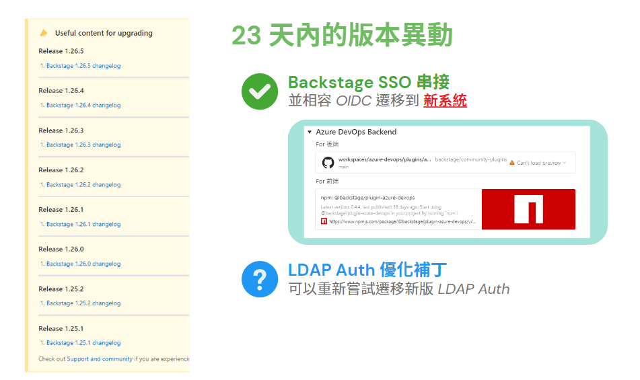The width and height of the screenshot is (640, 380).
Task: Click the LDAP Auth 優化補丁 heading
Action: pyautogui.click(x=367, y=270)
